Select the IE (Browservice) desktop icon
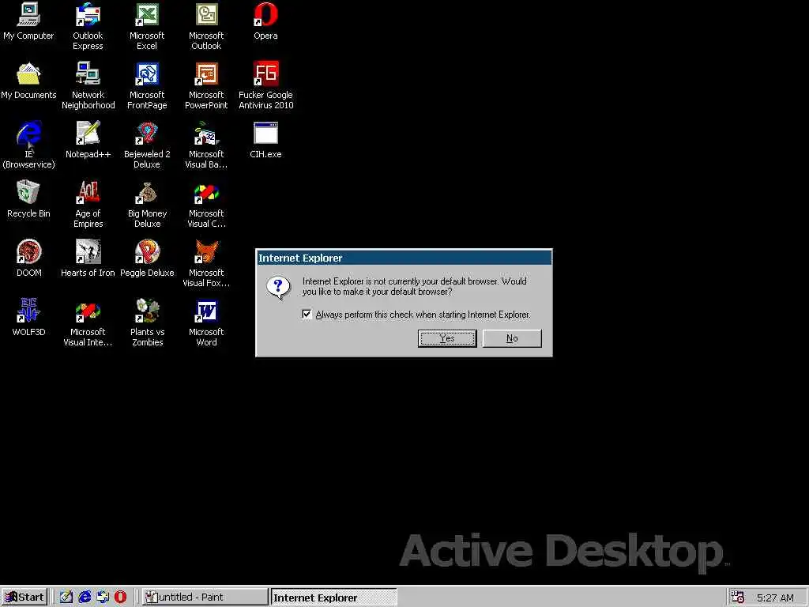The image size is (809, 607). pyautogui.click(x=28, y=133)
